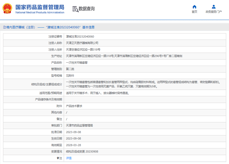Open the 详情 link

pyautogui.click(x=69, y=158)
